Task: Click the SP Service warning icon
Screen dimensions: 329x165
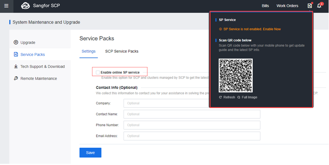Action: [220, 29]
